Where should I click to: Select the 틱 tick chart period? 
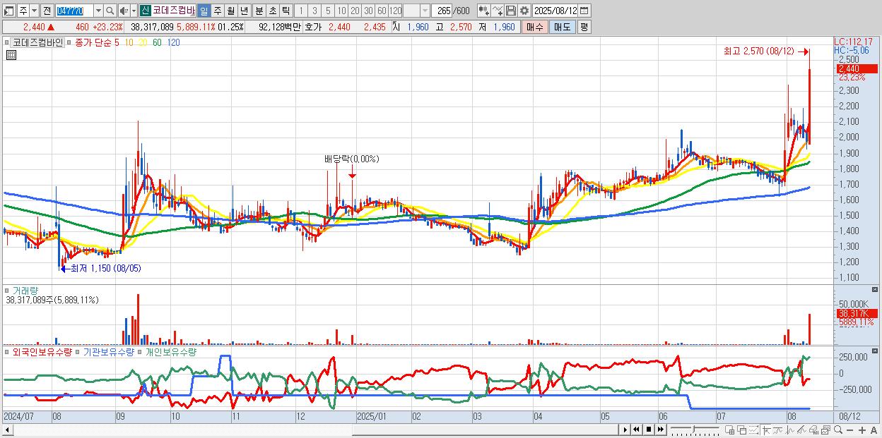tap(286, 11)
